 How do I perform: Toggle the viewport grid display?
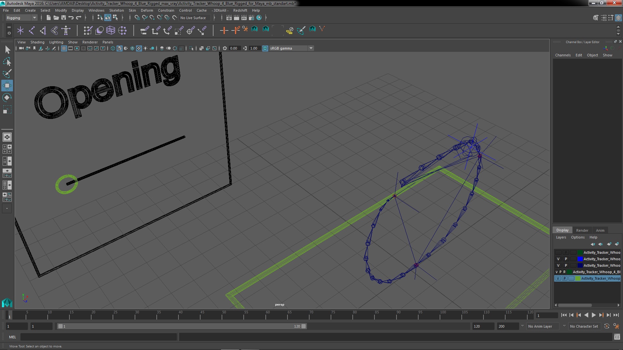[x=64, y=48]
